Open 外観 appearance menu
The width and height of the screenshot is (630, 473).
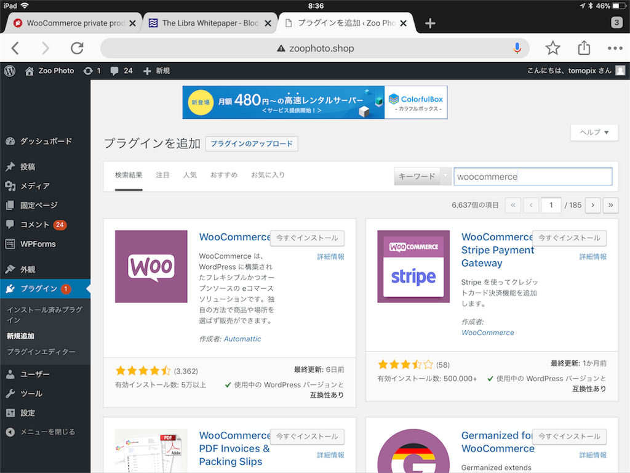(x=45, y=269)
